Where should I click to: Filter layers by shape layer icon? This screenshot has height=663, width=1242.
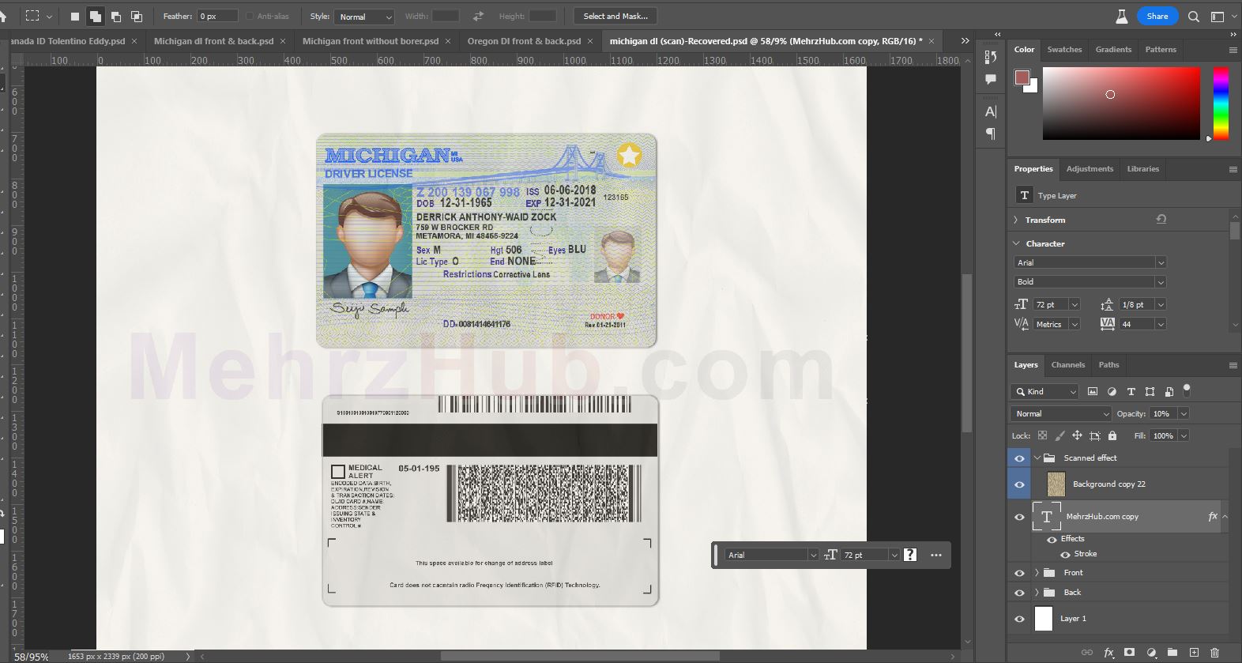tap(1150, 391)
